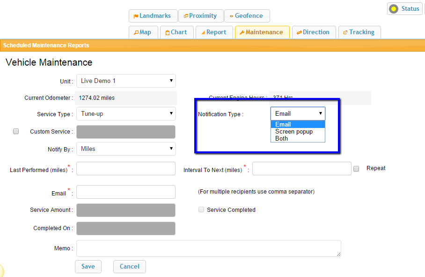The width and height of the screenshot is (425, 277).
Task: Open the Tracking tab
Action: coord(359,32)
